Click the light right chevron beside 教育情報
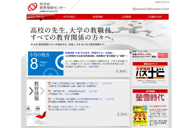Image resolution: width=193 pixels, height=128 pixels. (x=42, y=91)
